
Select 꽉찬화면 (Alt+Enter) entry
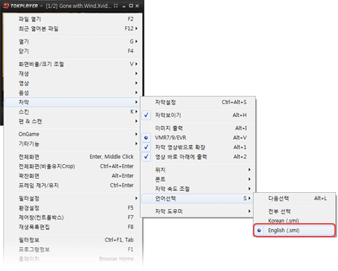point(73,176)
